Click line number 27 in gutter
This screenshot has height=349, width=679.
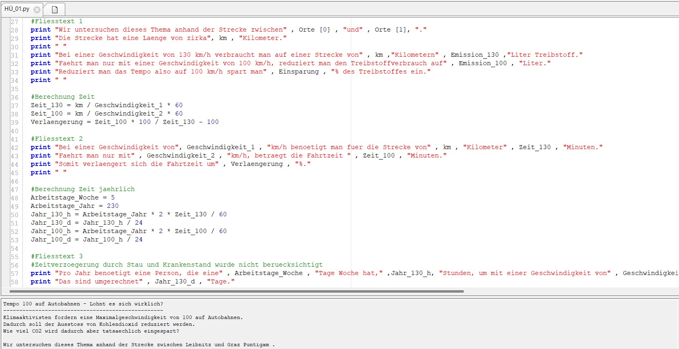(x=14, y=22)
